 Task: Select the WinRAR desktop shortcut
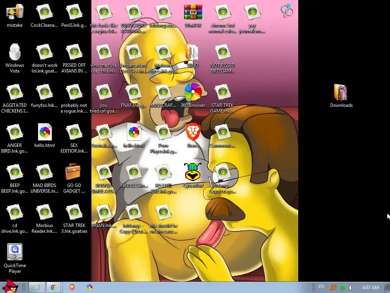pyautogui.click(x=193, y=16)
